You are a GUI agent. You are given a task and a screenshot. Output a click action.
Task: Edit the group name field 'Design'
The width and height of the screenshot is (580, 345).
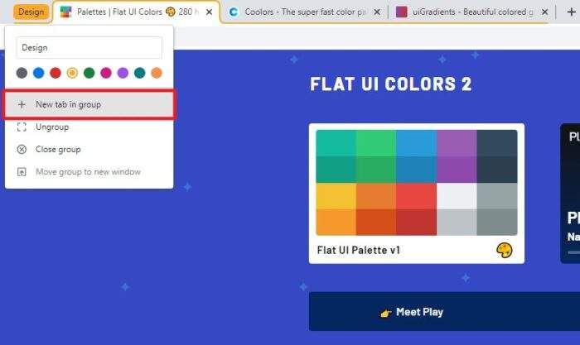tap(89, 48)
